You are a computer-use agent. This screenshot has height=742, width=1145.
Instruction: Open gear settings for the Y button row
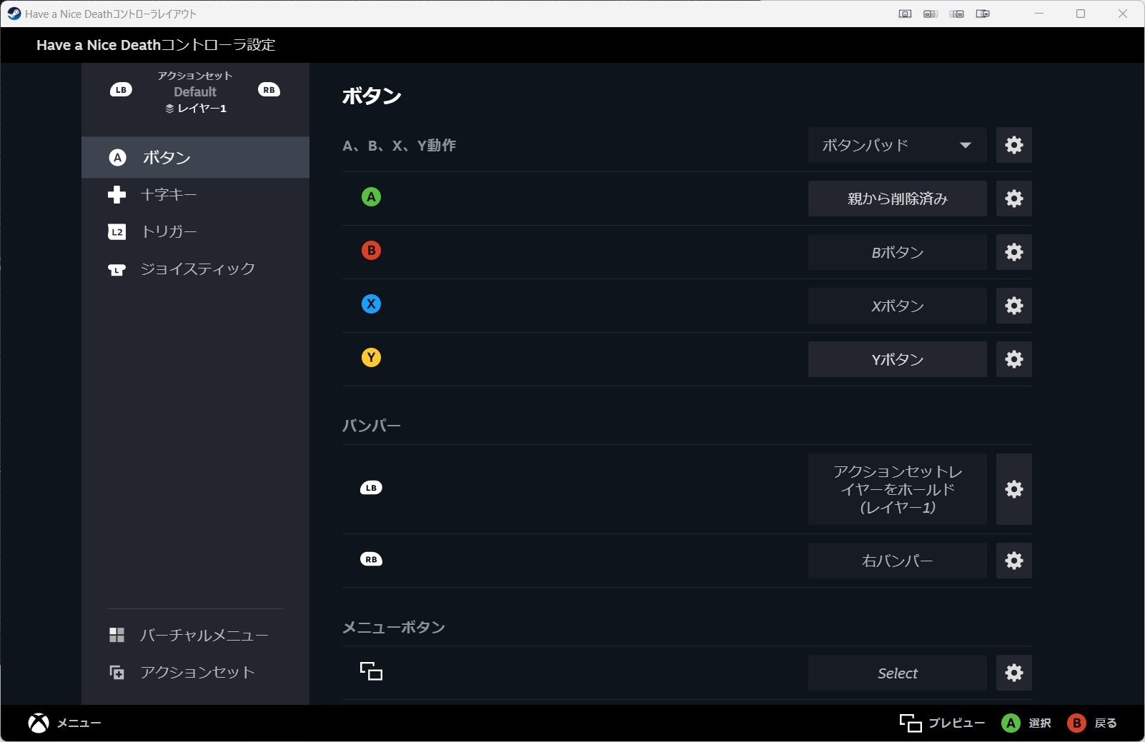[1013, 359]
